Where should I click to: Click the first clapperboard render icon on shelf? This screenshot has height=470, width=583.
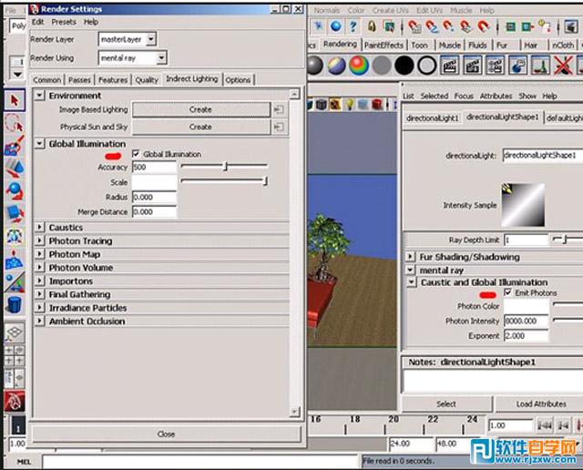(449, 66)
